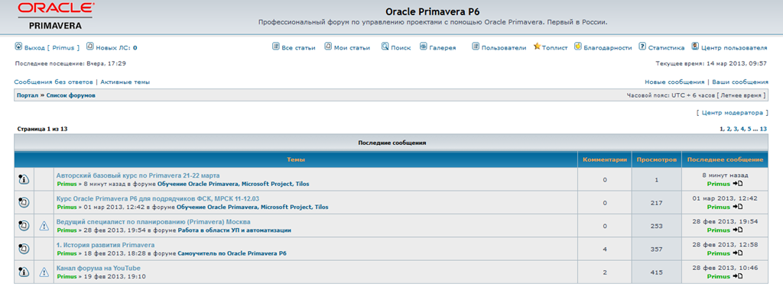The image size is (783, 286).
Task: Click the user icon beside Центр пользователя
Action: pyautogui.click(x=695, y=47)
